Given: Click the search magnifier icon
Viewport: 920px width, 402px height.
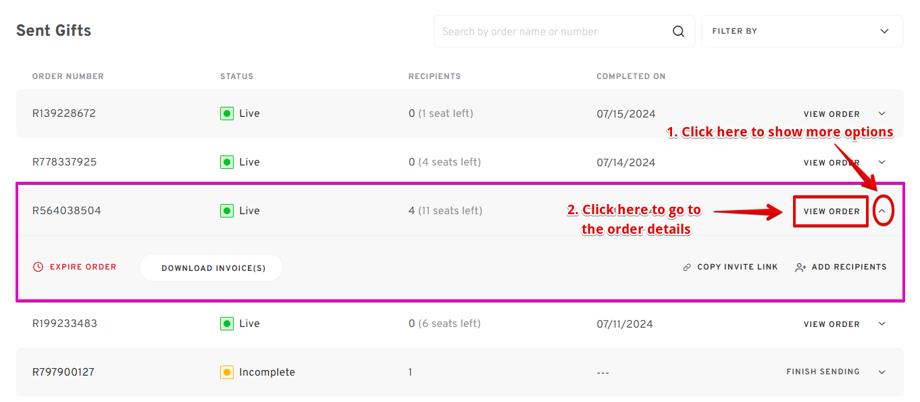Looking at the screenshot, I should (678, 31).
